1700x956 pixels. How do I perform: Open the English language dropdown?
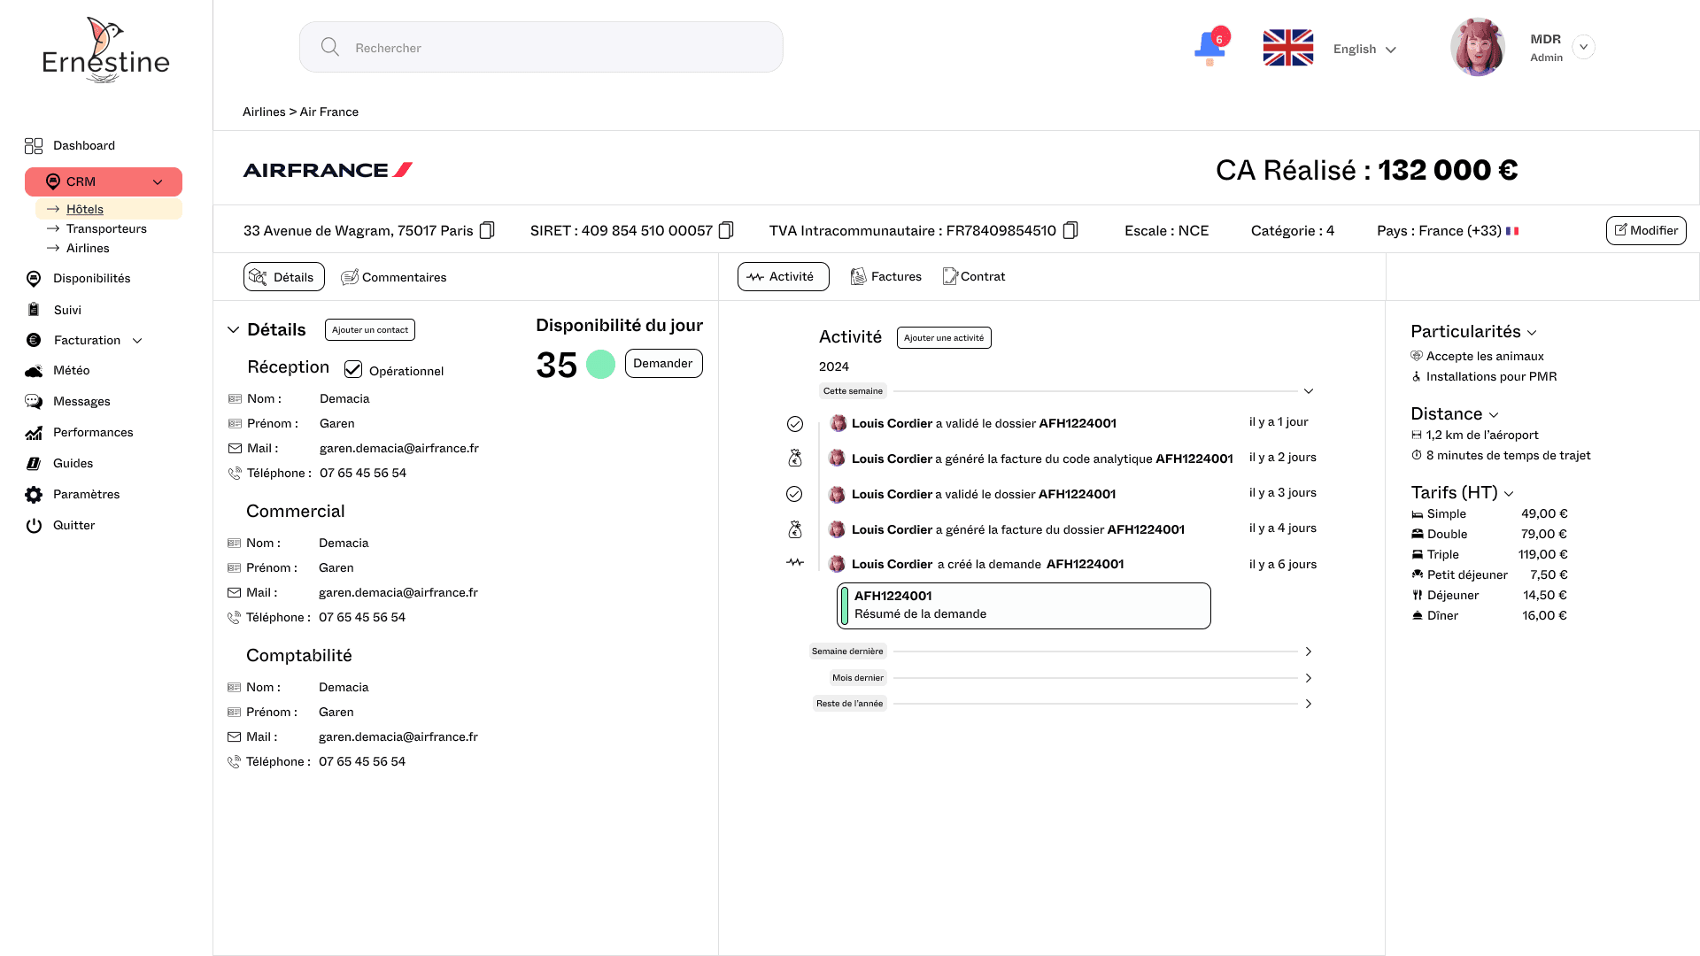pyautogui.click(x=1364, y=49)
